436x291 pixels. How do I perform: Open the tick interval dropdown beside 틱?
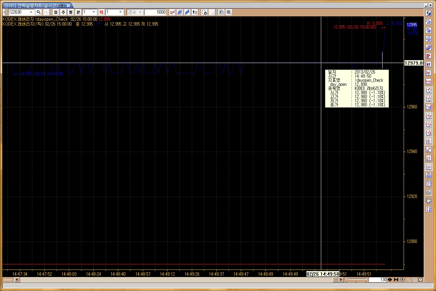(120, 12)
